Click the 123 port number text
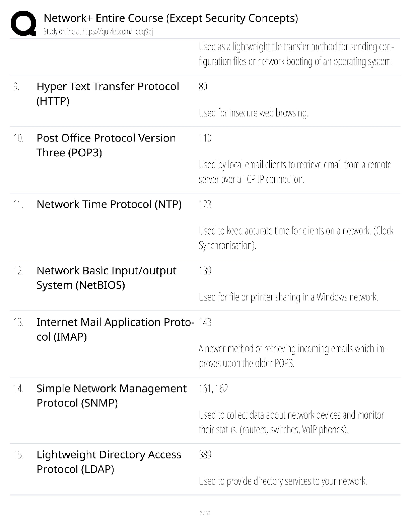Image resolution: width=410 pixels, height=530 pixels. 205,204
